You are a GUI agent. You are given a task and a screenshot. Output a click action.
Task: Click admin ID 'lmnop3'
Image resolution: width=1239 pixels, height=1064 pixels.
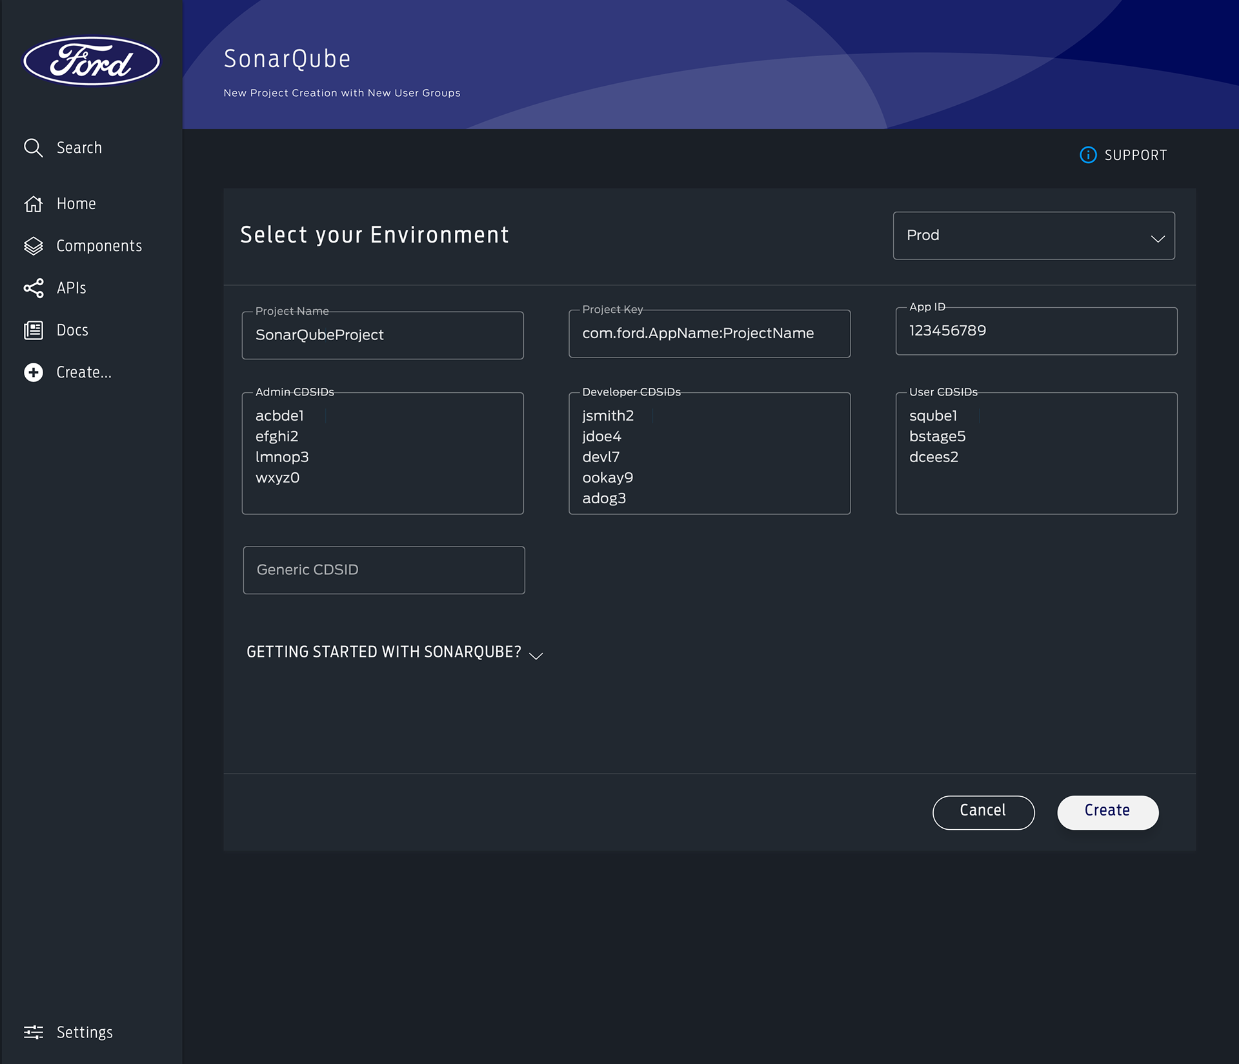point(282,457)
